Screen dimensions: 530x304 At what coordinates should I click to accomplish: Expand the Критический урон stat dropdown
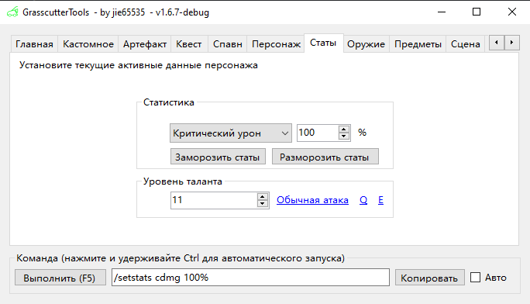231,133
